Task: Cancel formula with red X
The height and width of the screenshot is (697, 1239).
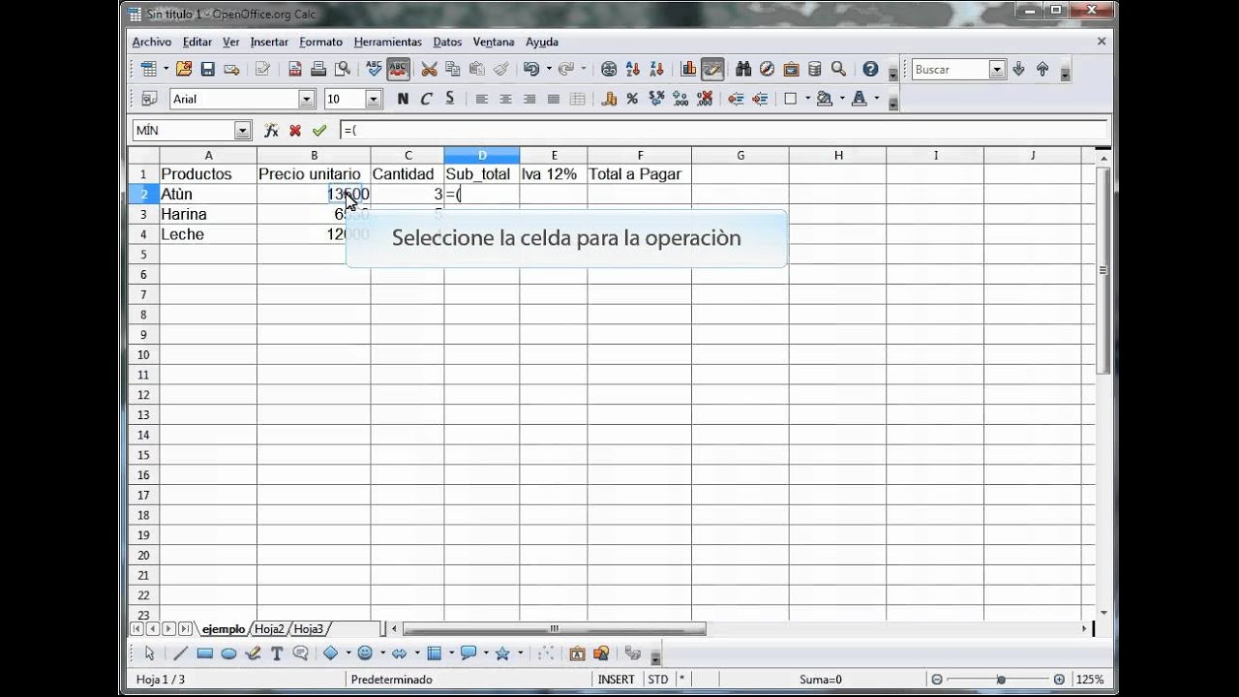Action: [295, 131]
